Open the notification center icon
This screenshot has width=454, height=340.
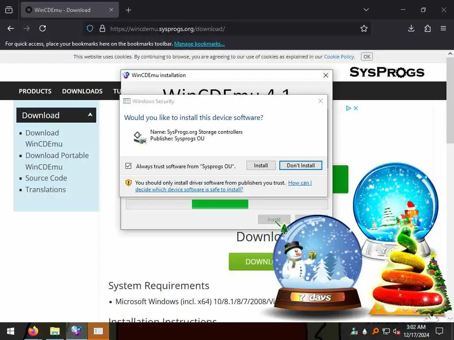(439, 331)
